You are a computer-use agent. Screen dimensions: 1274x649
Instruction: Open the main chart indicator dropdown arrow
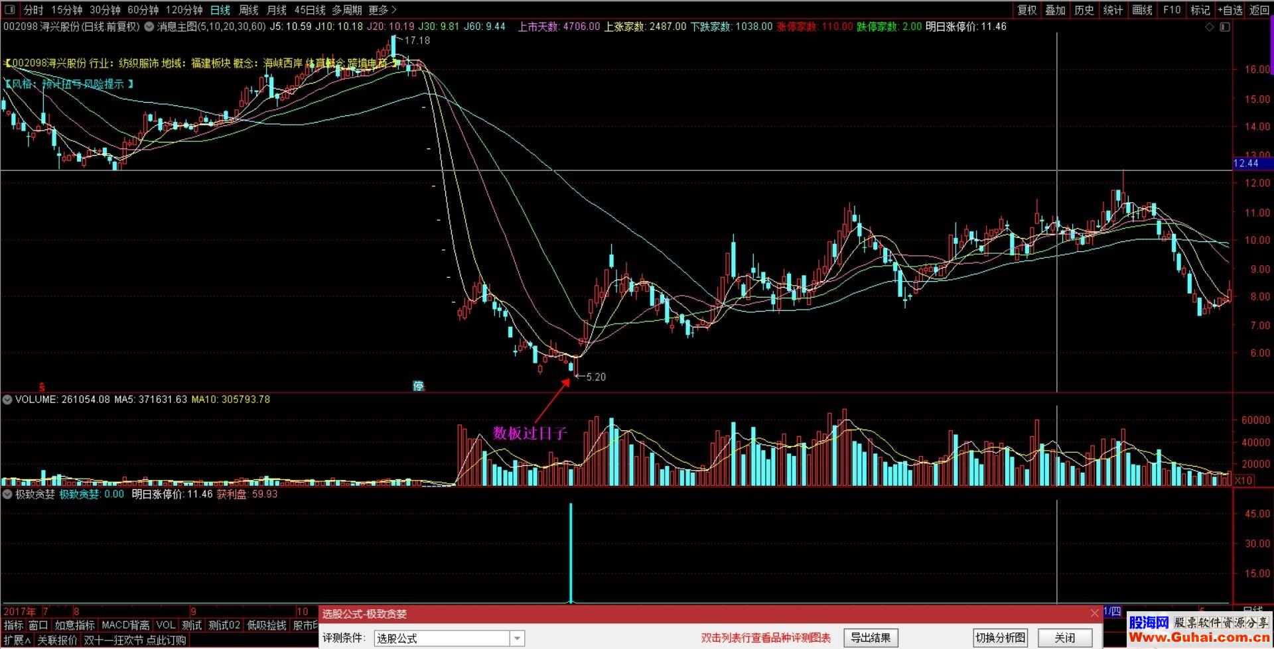149,27
